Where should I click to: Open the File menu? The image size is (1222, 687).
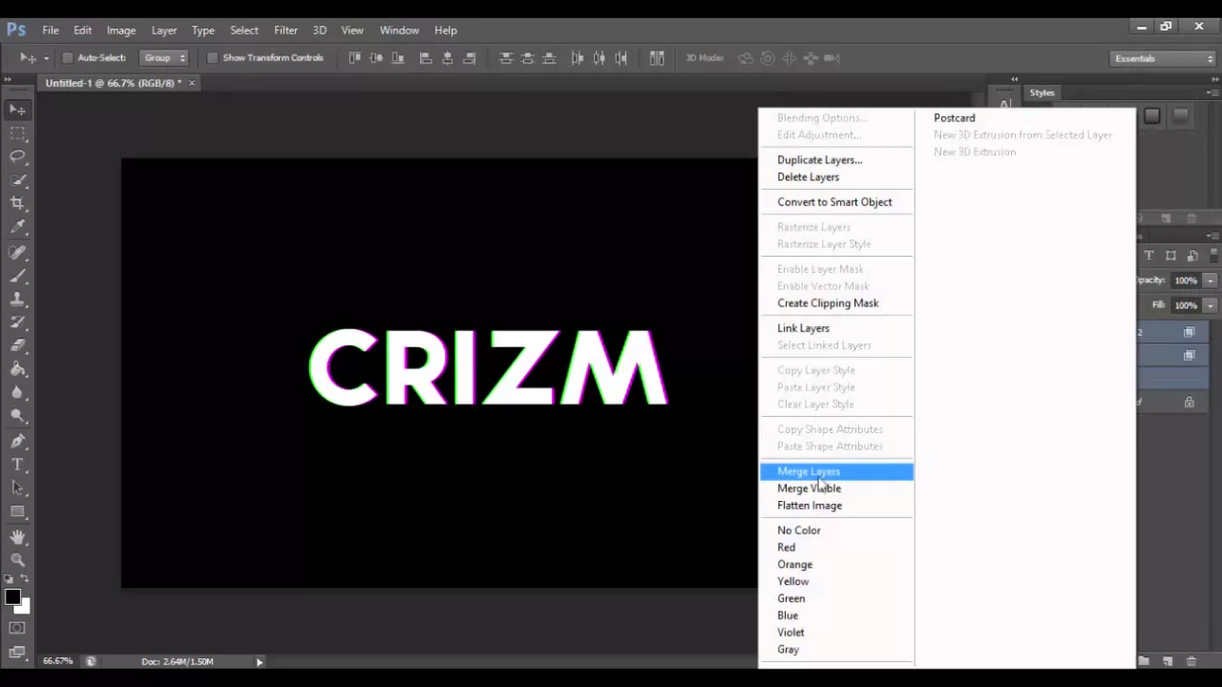pos(51,30)
